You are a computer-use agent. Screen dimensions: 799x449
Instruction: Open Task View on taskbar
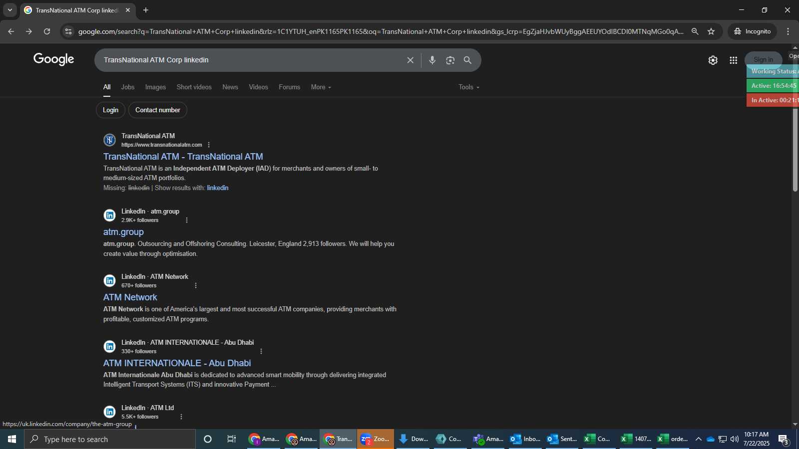point(232,439)
